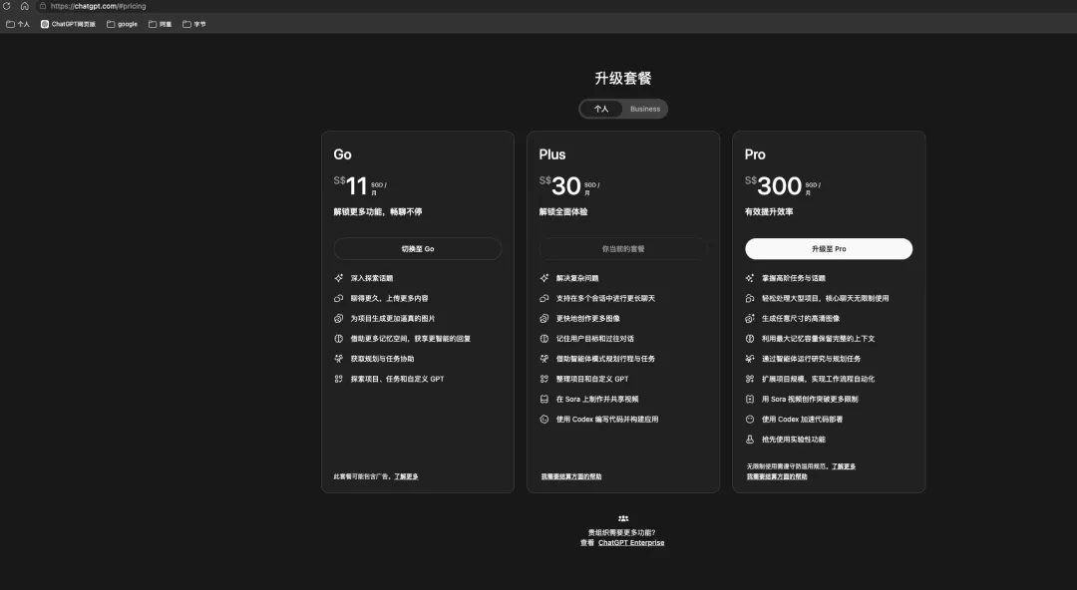This screenshot has height=590, width=1077.
Task: Open 我需要结算方面的帮助 link in Plus card
Action: 570,476
